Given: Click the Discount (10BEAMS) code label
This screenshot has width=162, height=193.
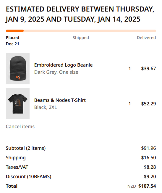Looking at the screenshot, I should [28, 176].
